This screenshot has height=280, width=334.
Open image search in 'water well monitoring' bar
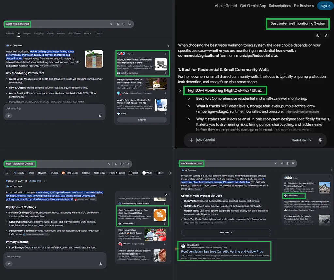click(124, 24)
